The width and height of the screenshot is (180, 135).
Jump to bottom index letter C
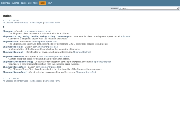click(x=5, y=79)
